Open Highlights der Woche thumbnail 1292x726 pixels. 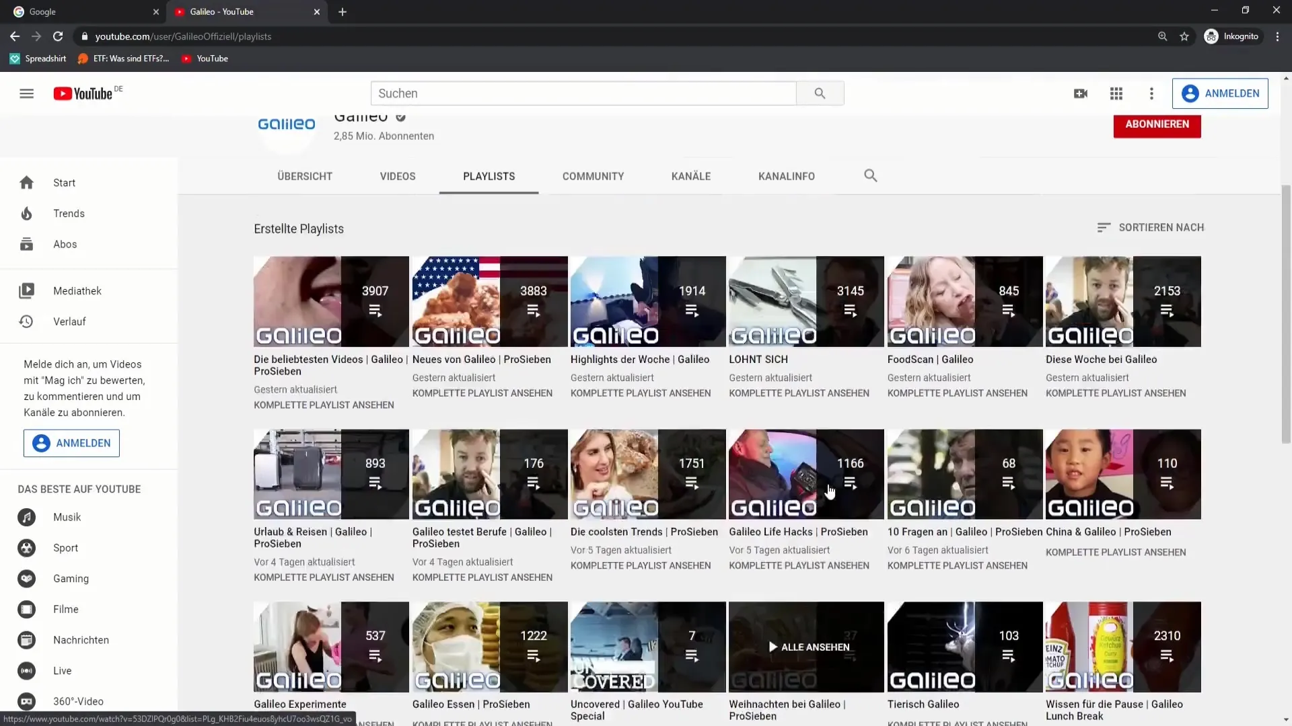point(648,301)
